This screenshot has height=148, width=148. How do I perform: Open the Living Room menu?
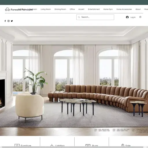(46, 9)
